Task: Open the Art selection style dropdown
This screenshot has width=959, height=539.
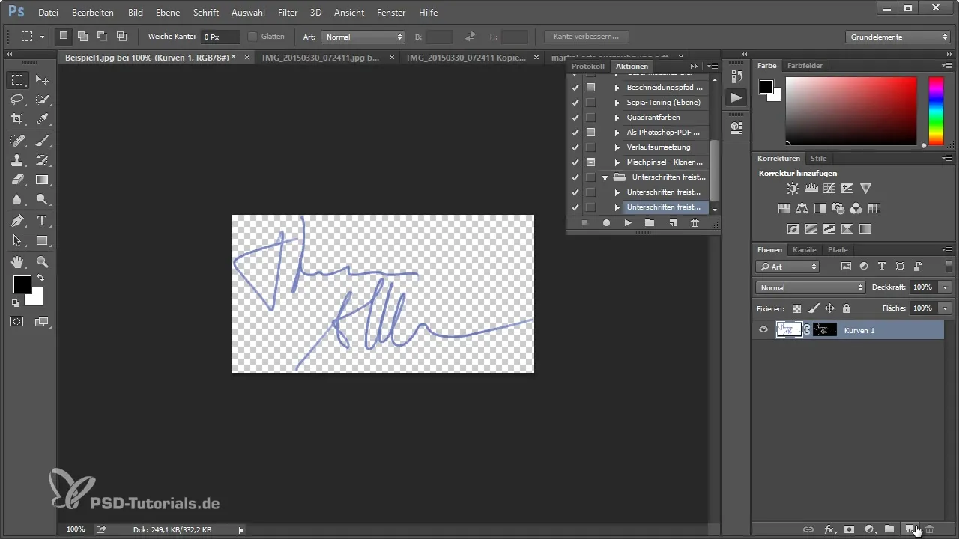Action: (363, 37)
